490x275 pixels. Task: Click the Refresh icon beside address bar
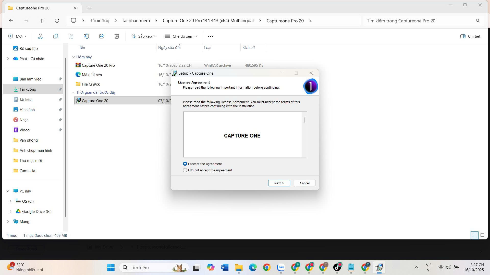57,21
